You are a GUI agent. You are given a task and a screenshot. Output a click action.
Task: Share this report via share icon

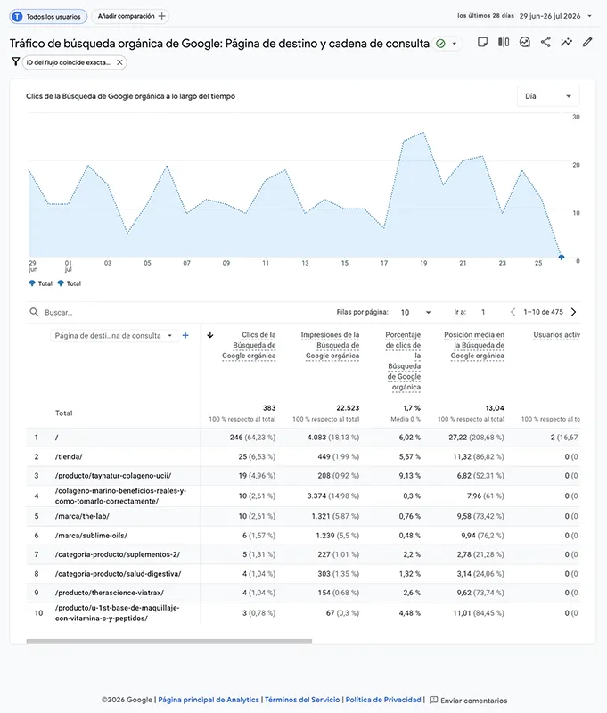coord(545,42)
